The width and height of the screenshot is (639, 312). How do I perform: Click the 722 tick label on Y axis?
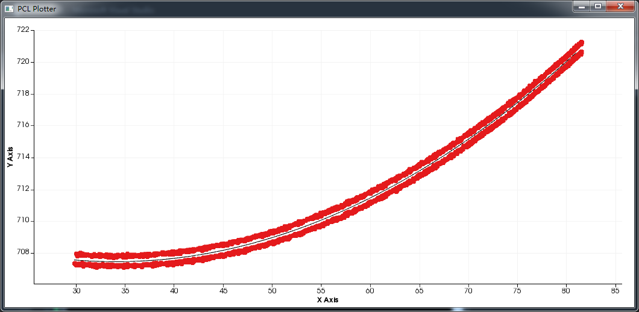pyautogui.click(x=24, y=30)
